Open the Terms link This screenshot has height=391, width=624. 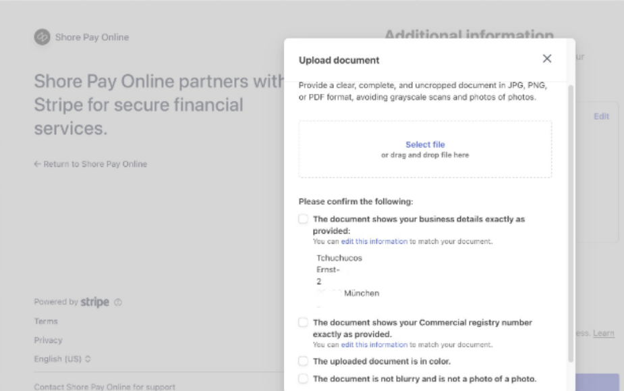[x=46, y=321]
